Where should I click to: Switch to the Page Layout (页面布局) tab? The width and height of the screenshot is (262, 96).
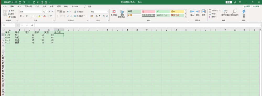pyautogui.click(x=28, y=7)
